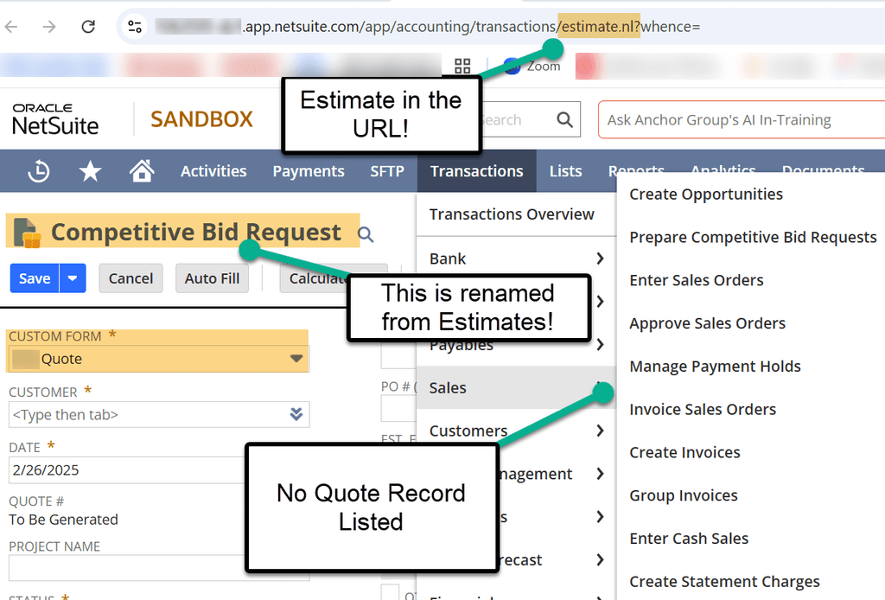Screen dimensions: 885x600
Task: Expand the Customers submenu
Action: point(516,431)
